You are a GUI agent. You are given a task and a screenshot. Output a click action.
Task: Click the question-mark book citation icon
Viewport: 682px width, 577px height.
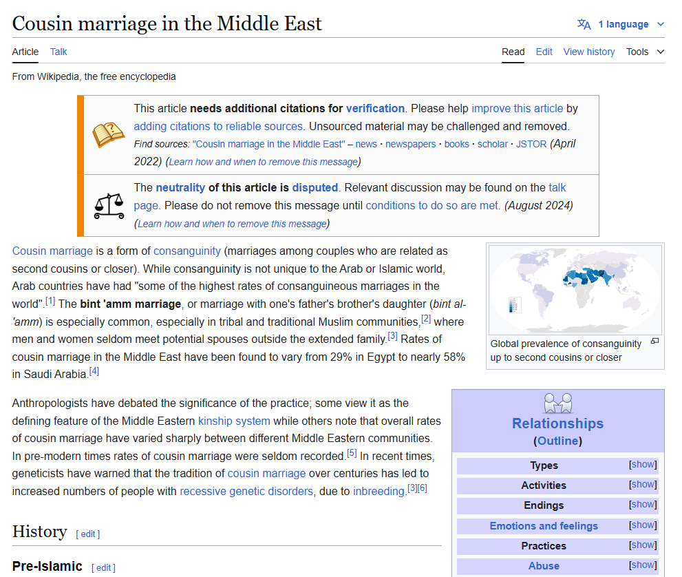click(x=108, y=134)
